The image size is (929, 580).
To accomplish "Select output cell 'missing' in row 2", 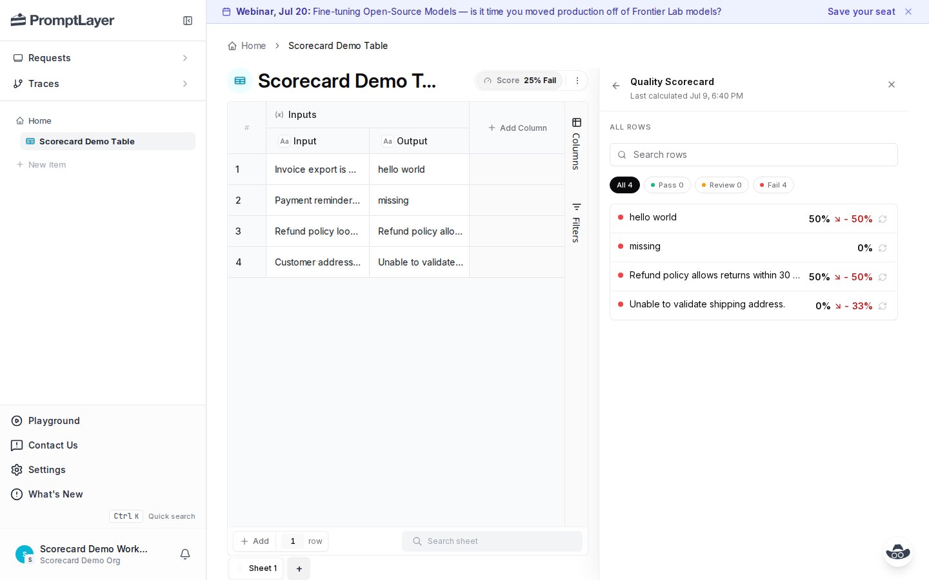I will pos(419,200).
